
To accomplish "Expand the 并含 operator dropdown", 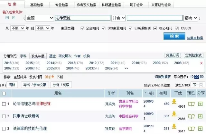I will tap(118, 18).
